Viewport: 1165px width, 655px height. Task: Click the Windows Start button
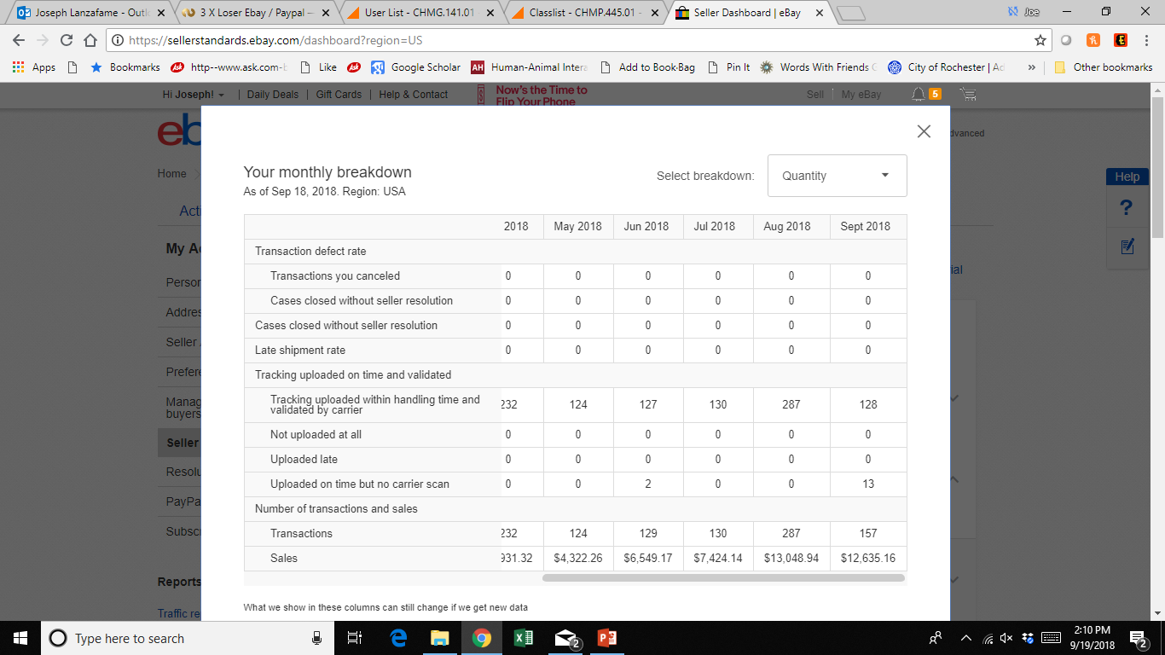(20, 638)
